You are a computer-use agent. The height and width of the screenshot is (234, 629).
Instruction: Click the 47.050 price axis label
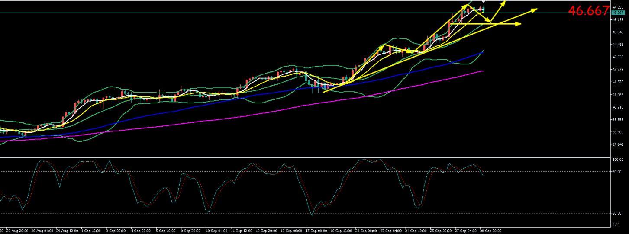(617, 7)
